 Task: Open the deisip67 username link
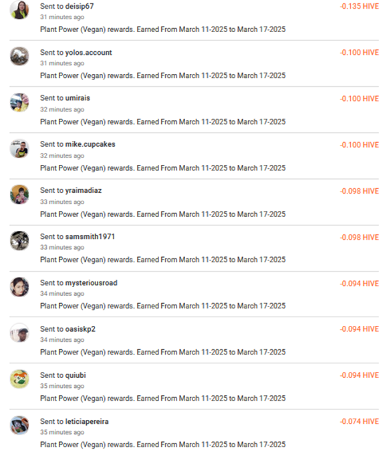click(x=80, y=6)
